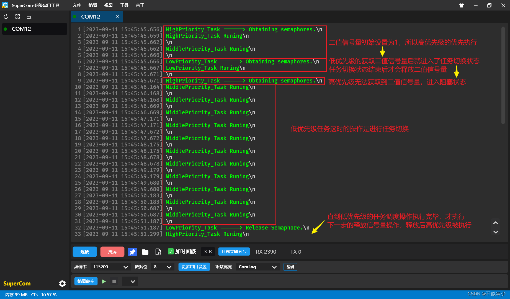The image size is (510, 299).
Task: Click the 编辑命令 button
Action: 86,281
